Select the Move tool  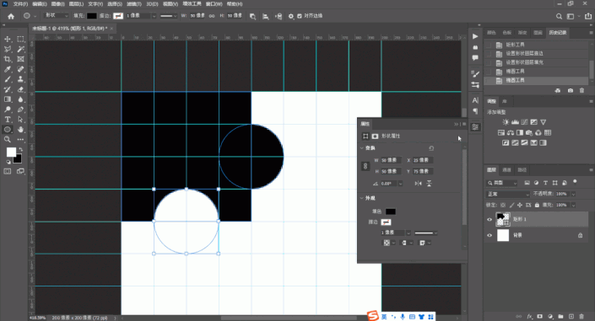tap(8, 39)
